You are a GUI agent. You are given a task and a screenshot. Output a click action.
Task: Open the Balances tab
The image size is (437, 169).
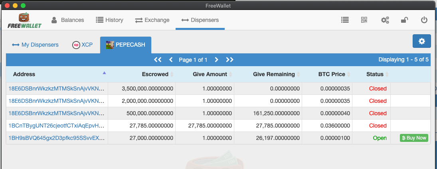(67, 20)
